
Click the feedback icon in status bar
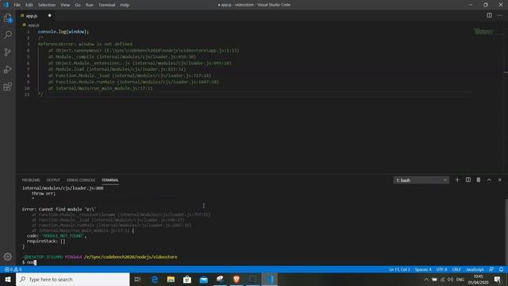[x=491, y=269]
